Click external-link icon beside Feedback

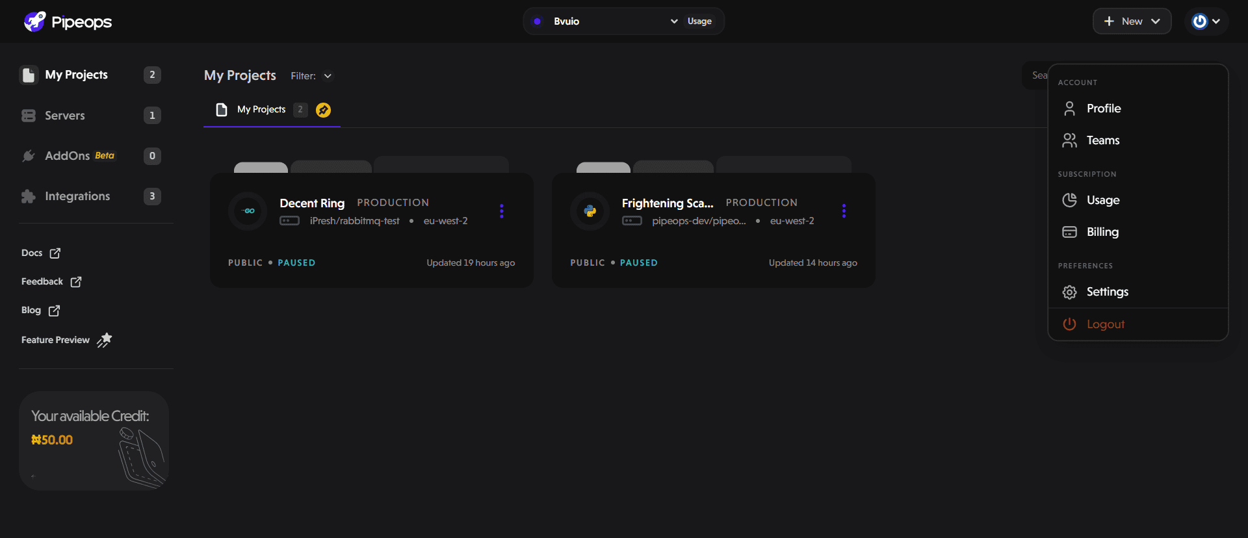click(76, 281)
